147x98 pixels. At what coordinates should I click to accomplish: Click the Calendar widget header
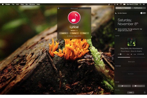click(x=118, y=66)
